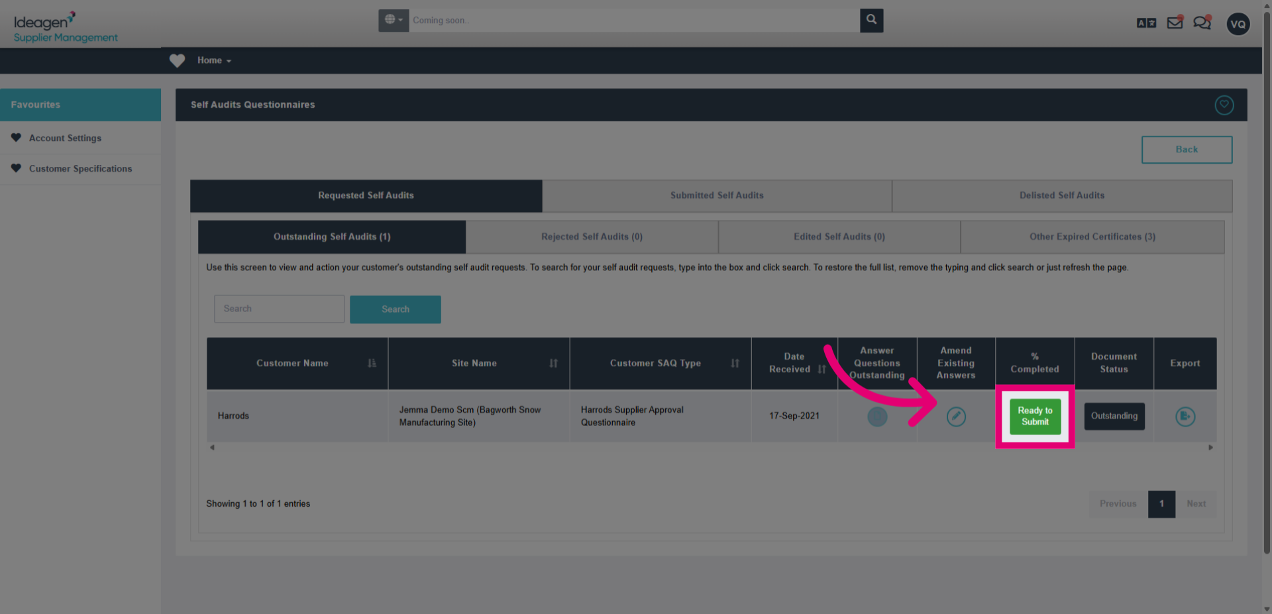
Task: Click heart icon next to Customer Specifications
Action: point(16,168)
